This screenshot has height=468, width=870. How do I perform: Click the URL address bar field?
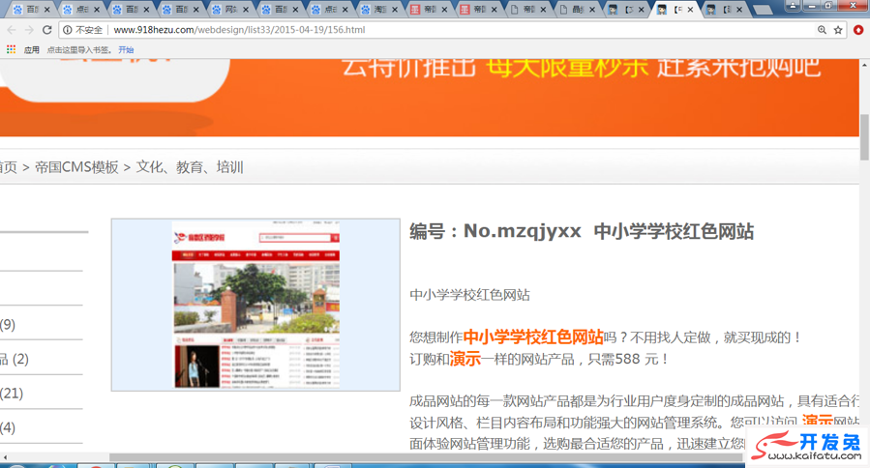tap(435, 30)
